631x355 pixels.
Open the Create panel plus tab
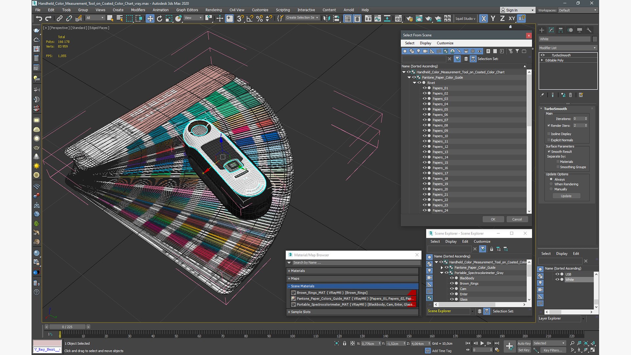[x=542, y=30]
